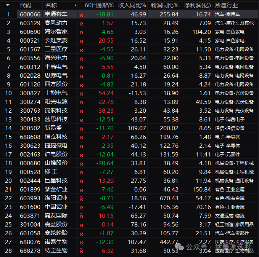Sort by 所属行业 column header

pos(227,5)
